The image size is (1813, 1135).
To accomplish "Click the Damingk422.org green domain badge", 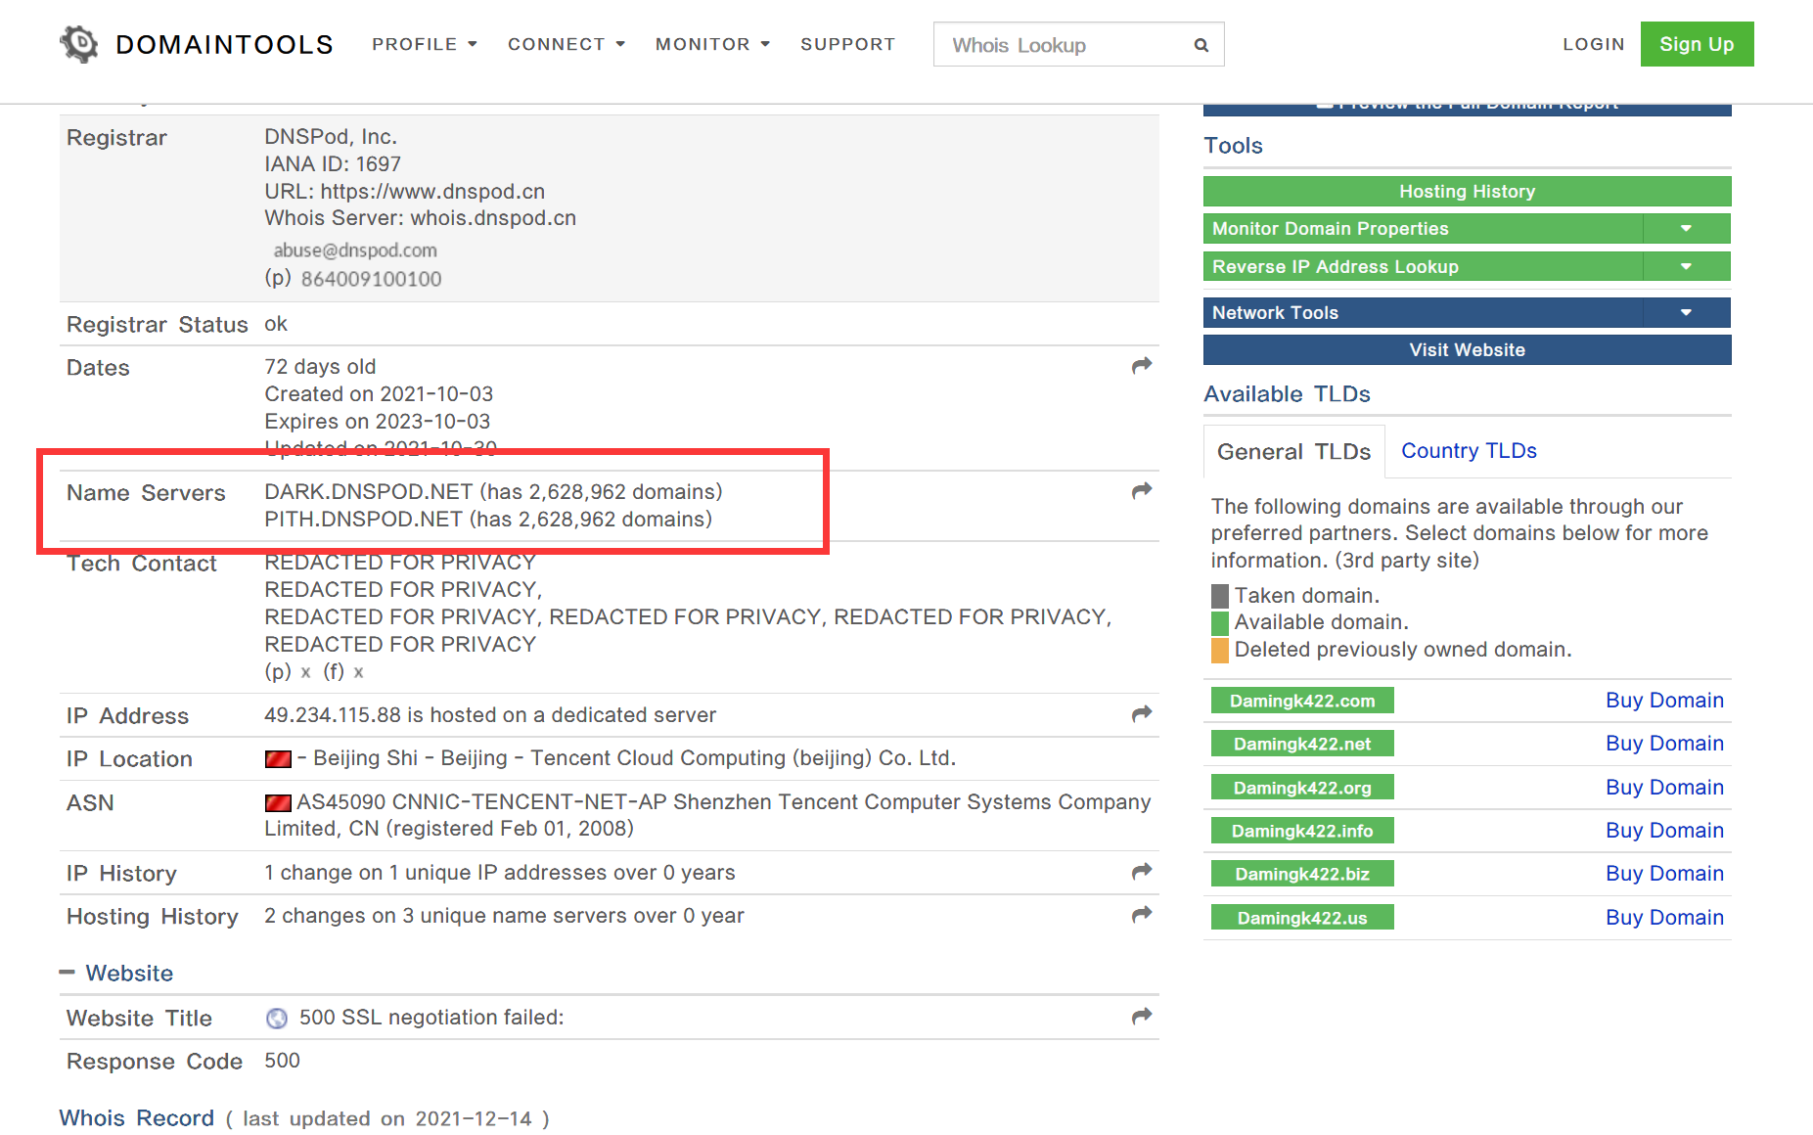I will pyautogui.click(x=1302, y=788).
